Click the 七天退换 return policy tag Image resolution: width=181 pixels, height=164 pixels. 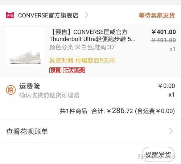[74, 70]
